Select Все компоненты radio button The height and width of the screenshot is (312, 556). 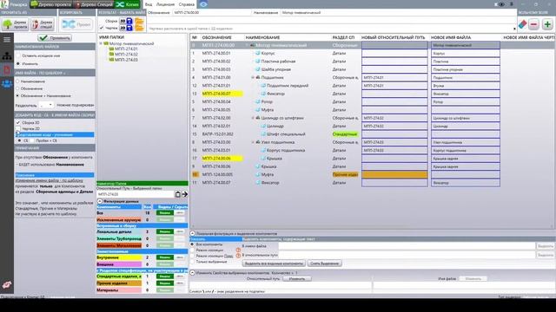coord(193,244)
